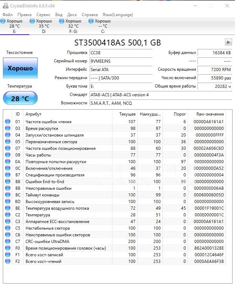The width and height of the screenshot is (235, 286).
Task: Open the Справка menu
Action: point(89,15)
